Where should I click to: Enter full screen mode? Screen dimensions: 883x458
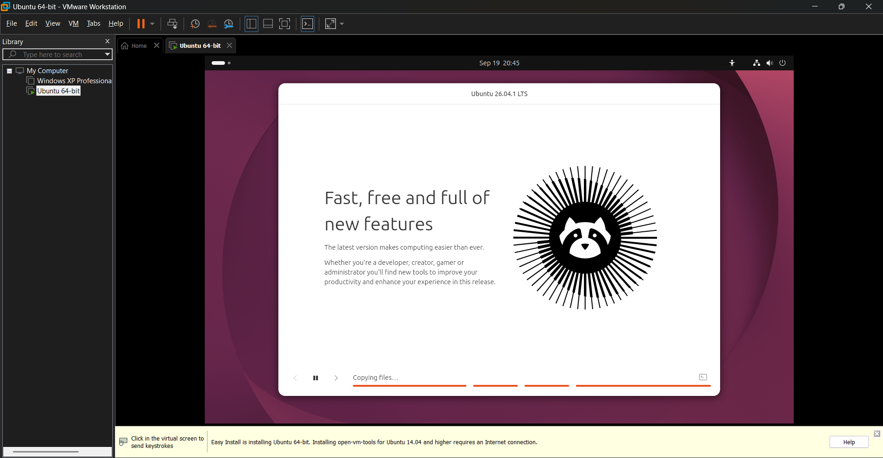pyautogui.click(x=285, y=24)
